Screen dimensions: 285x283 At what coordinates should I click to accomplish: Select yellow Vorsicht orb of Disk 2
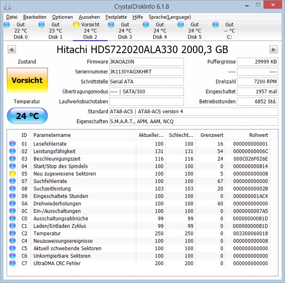pos(76,24)
